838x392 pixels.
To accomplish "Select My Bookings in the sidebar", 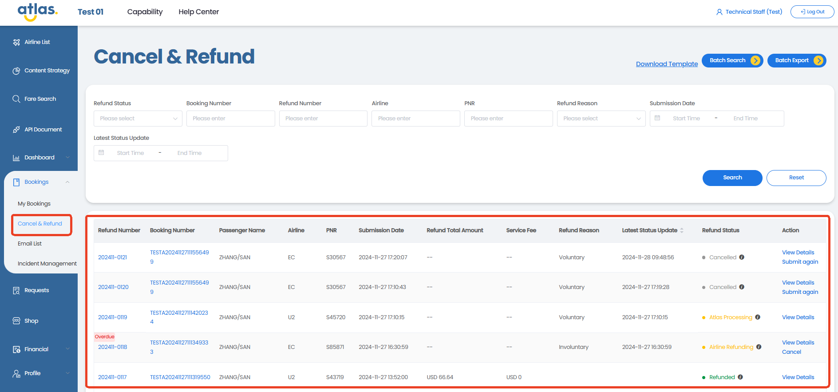I will point(34,204).
